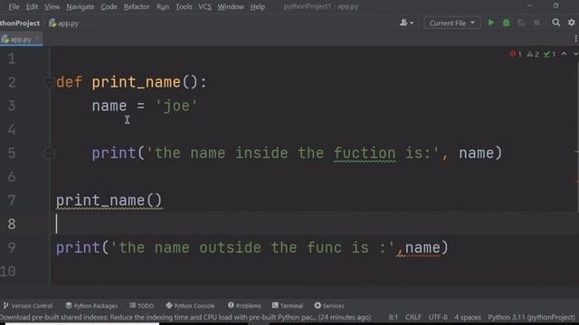Open the File menu

point(14,6)
